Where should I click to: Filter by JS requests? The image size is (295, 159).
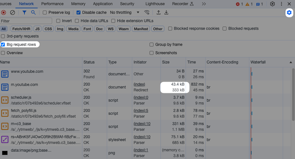tap(37, 29)
